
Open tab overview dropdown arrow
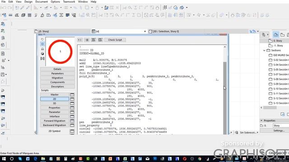258,31
